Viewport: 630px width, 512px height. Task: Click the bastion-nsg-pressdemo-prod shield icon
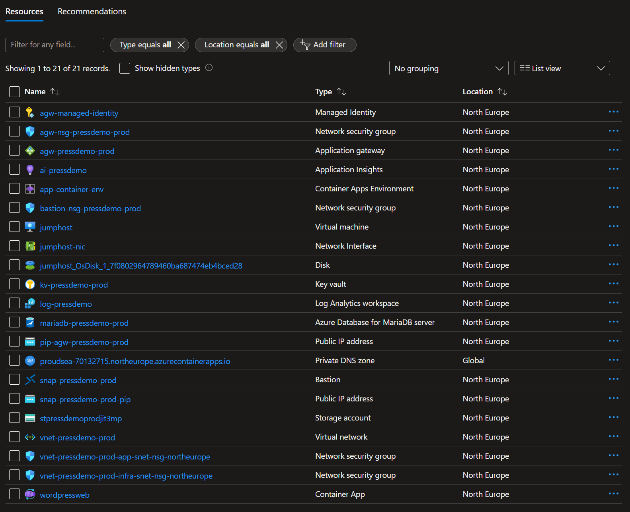click(x=30, y=208)
